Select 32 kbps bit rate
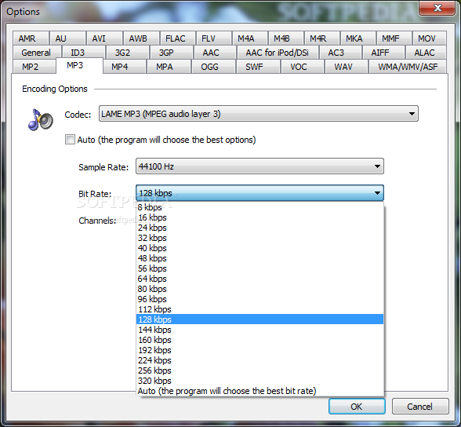The width and height of the screenshot is (461, 427). point(260,238)
